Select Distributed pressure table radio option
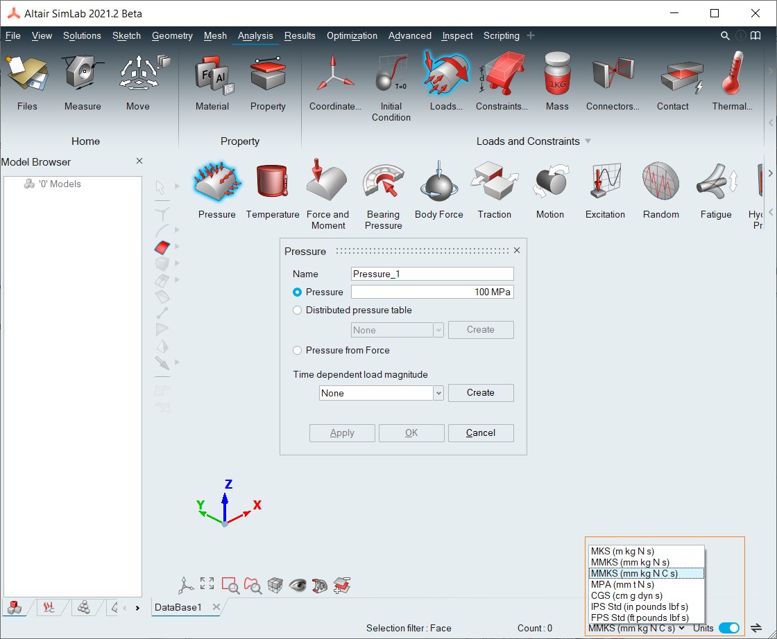The height and width of the screenshot is (639, 777). pyautogui.click(x=298, y=310)
